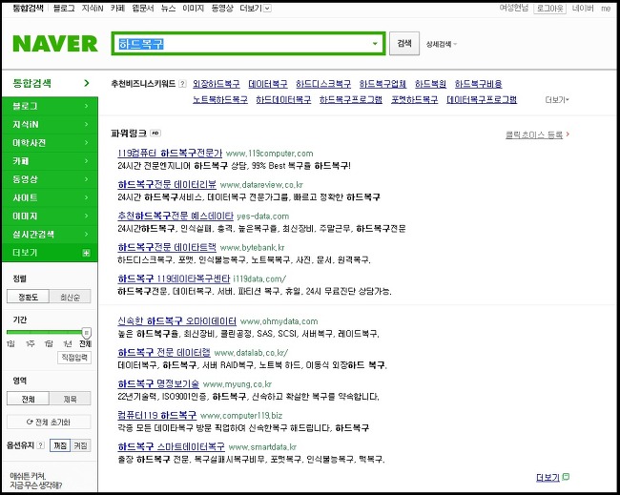Open the search box autocomplete dropdown arrow
Image resolution: width=620 pixels, height=495 pixels.
point(375,44)
